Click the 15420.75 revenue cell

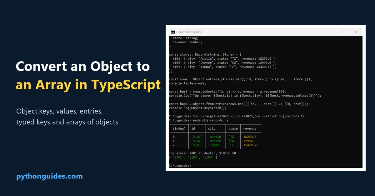(x=251, y=145)
